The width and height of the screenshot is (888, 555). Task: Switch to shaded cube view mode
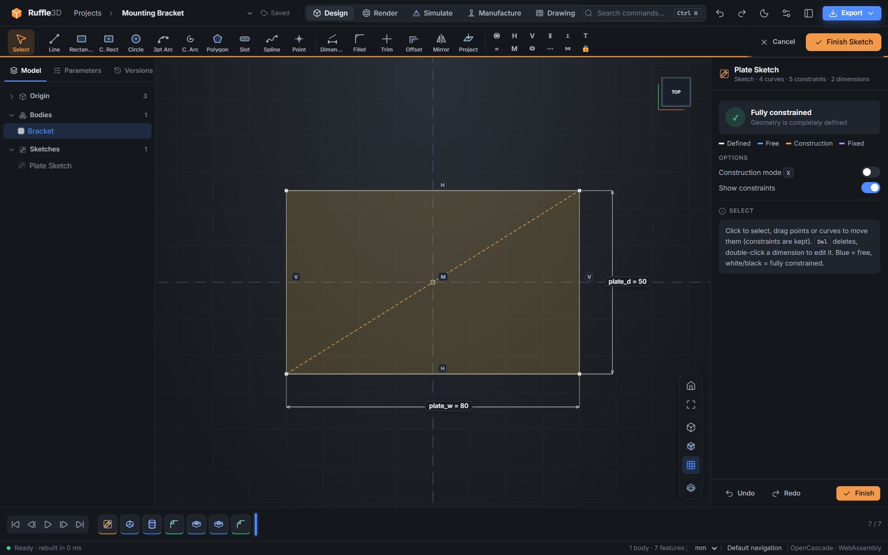point(691,446)
